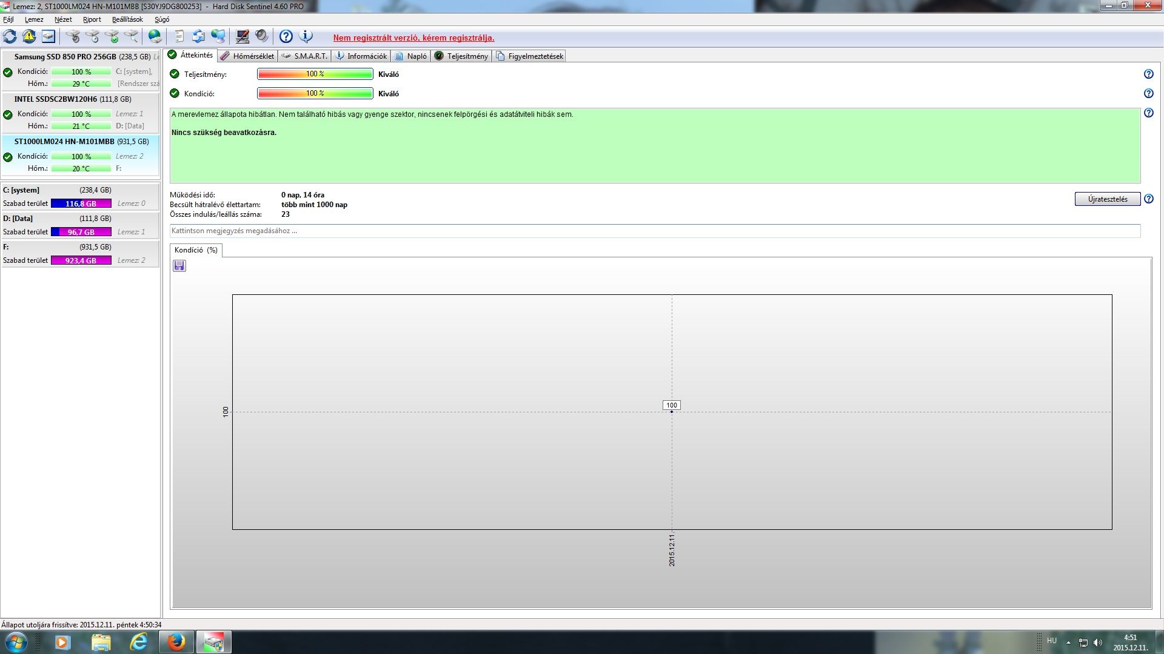Save the Kondíció graph with floppy icon
1164x654 pixels.
[x=179, y=266]
